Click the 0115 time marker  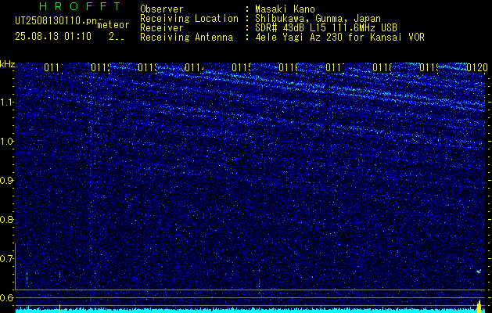tap(242, 67)
